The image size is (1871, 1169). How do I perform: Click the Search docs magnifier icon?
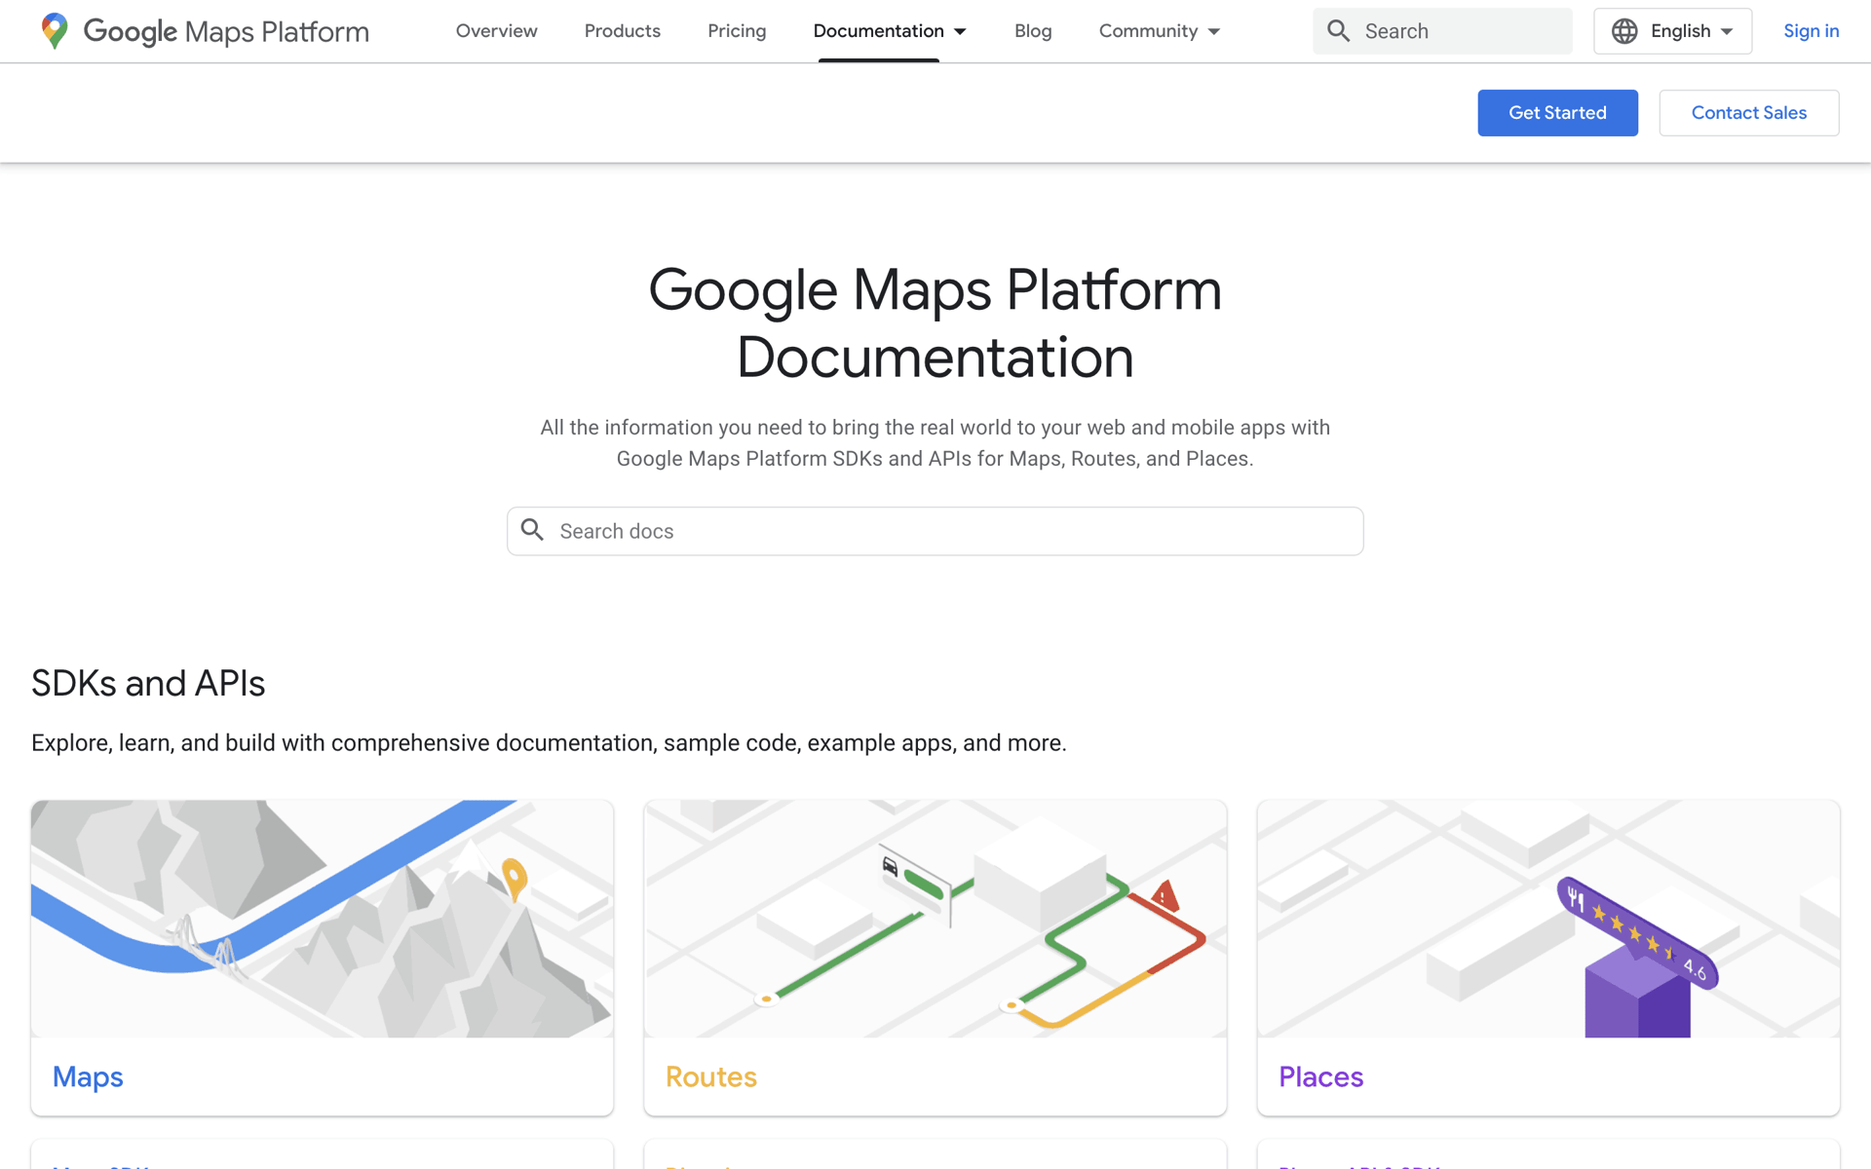click(532, 530)
